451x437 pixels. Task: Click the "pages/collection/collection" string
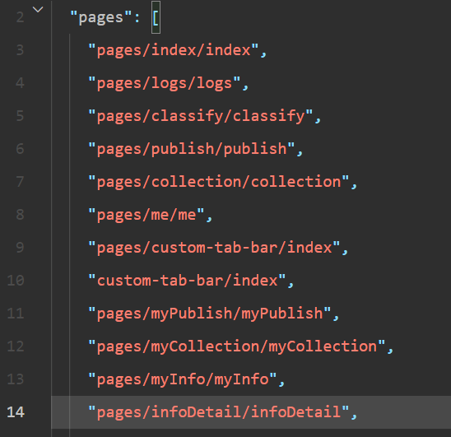point(219,182)
